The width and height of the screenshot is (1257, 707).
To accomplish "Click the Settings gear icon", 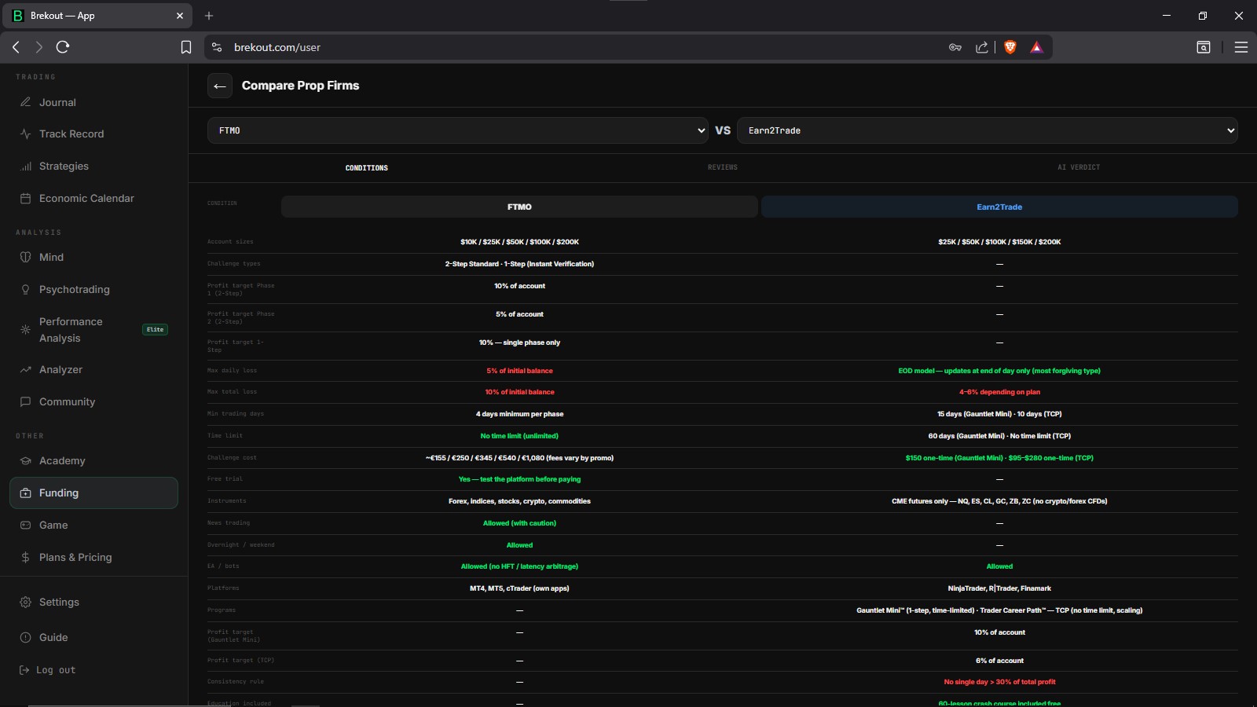I will [25, 603].
